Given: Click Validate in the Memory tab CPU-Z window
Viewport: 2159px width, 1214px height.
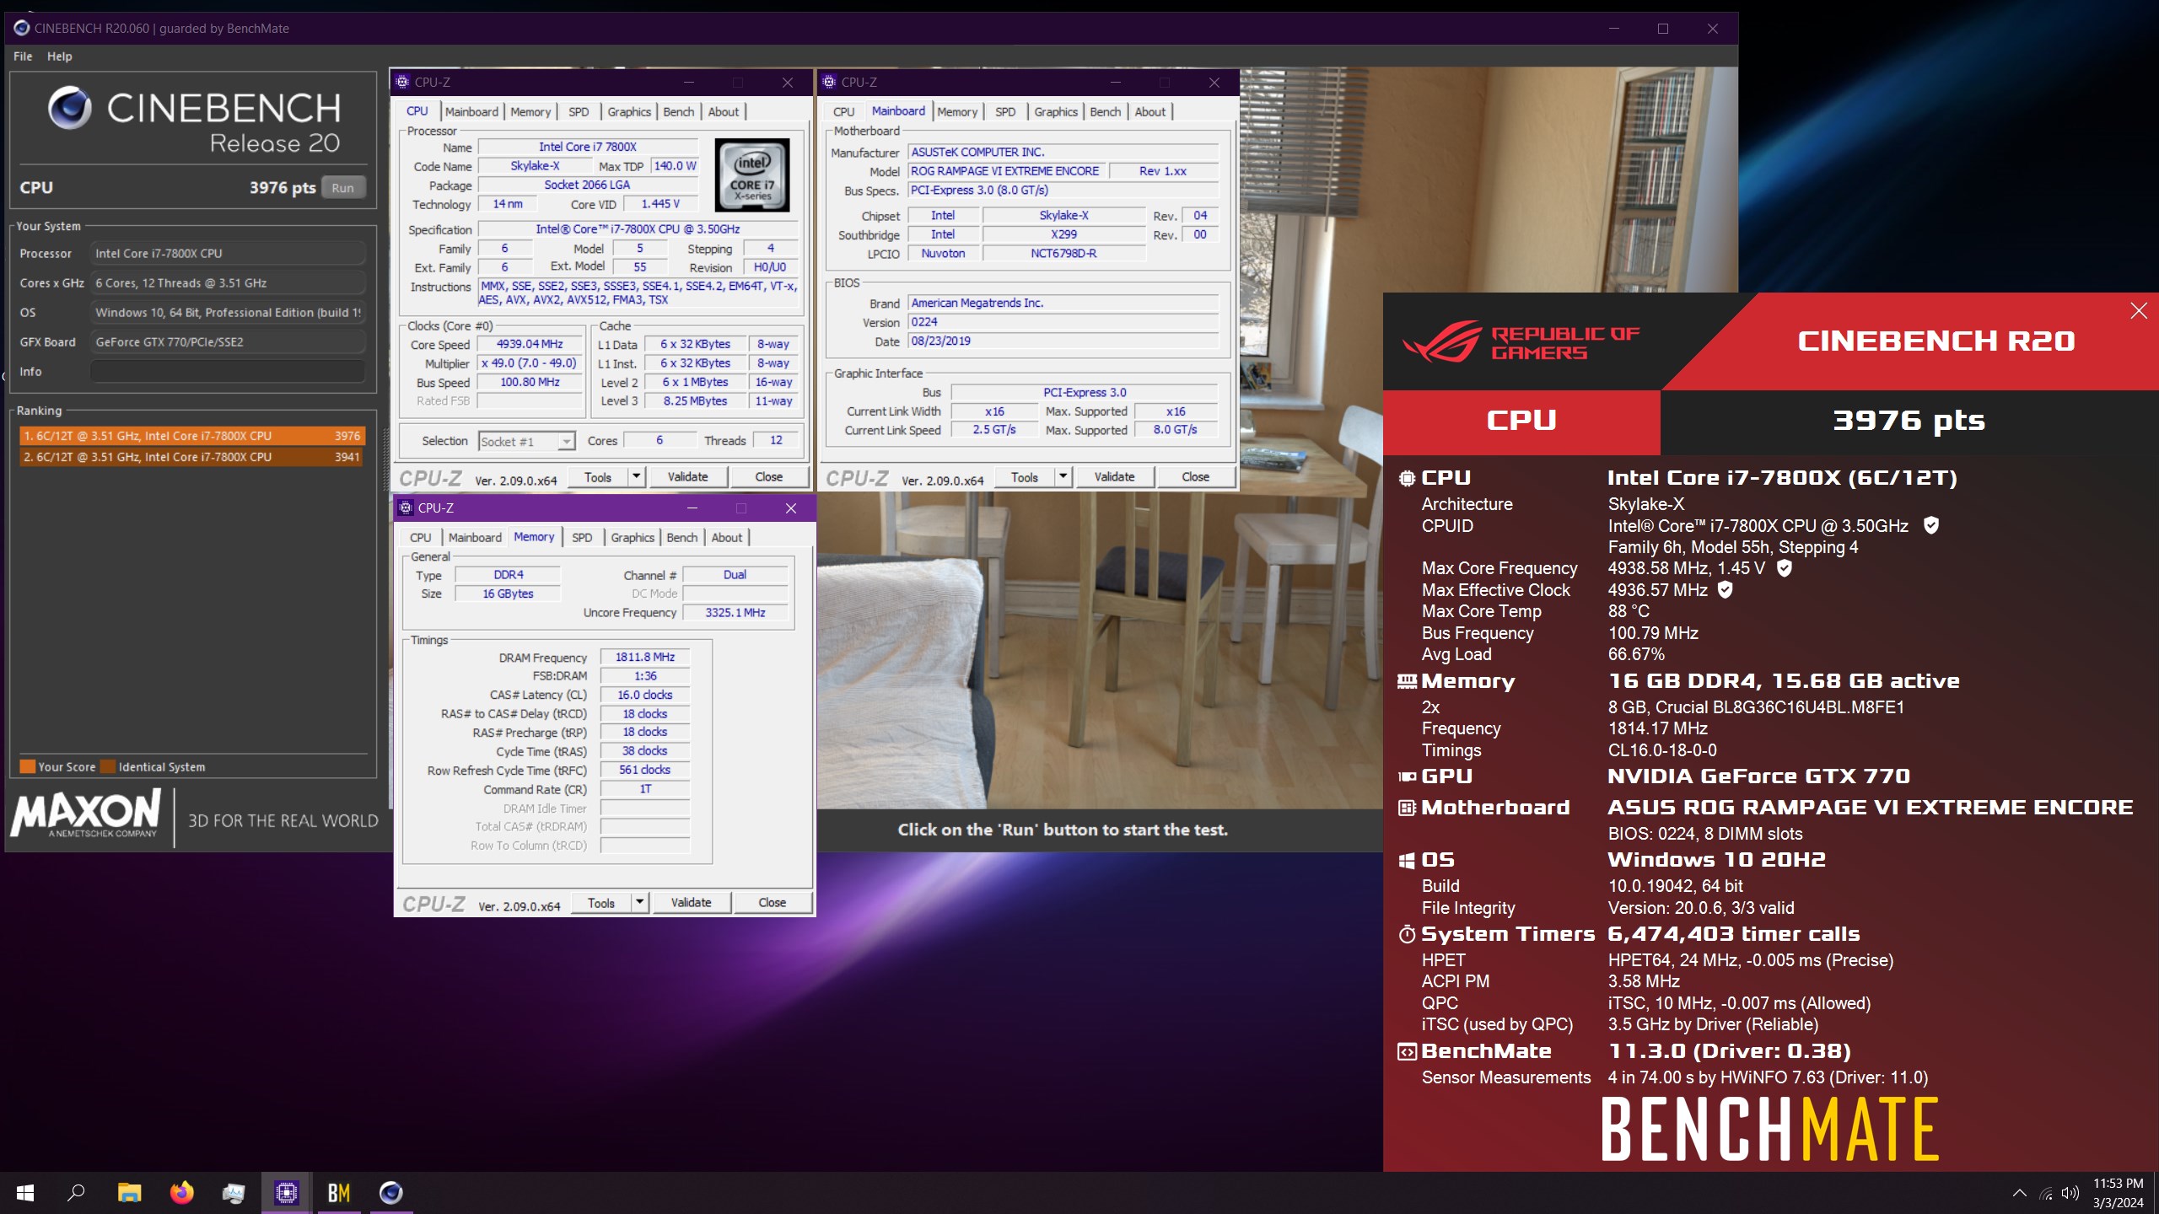Looking at the screenshot, I should 691,902.
